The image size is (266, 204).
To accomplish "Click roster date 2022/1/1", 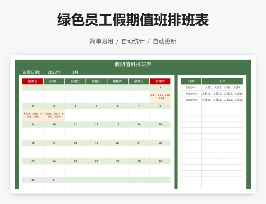I will [191, 88].
